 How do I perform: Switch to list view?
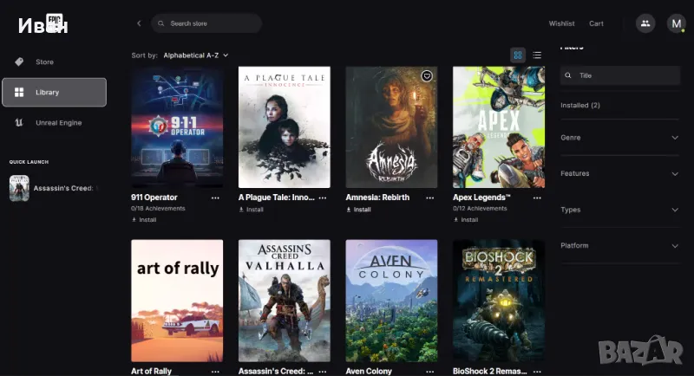click(x=537, y=55)
